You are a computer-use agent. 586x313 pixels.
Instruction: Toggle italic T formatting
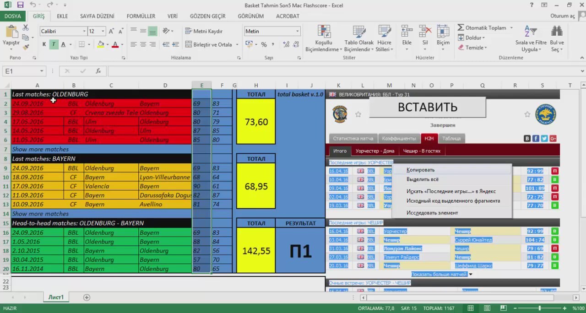[54, 44]
